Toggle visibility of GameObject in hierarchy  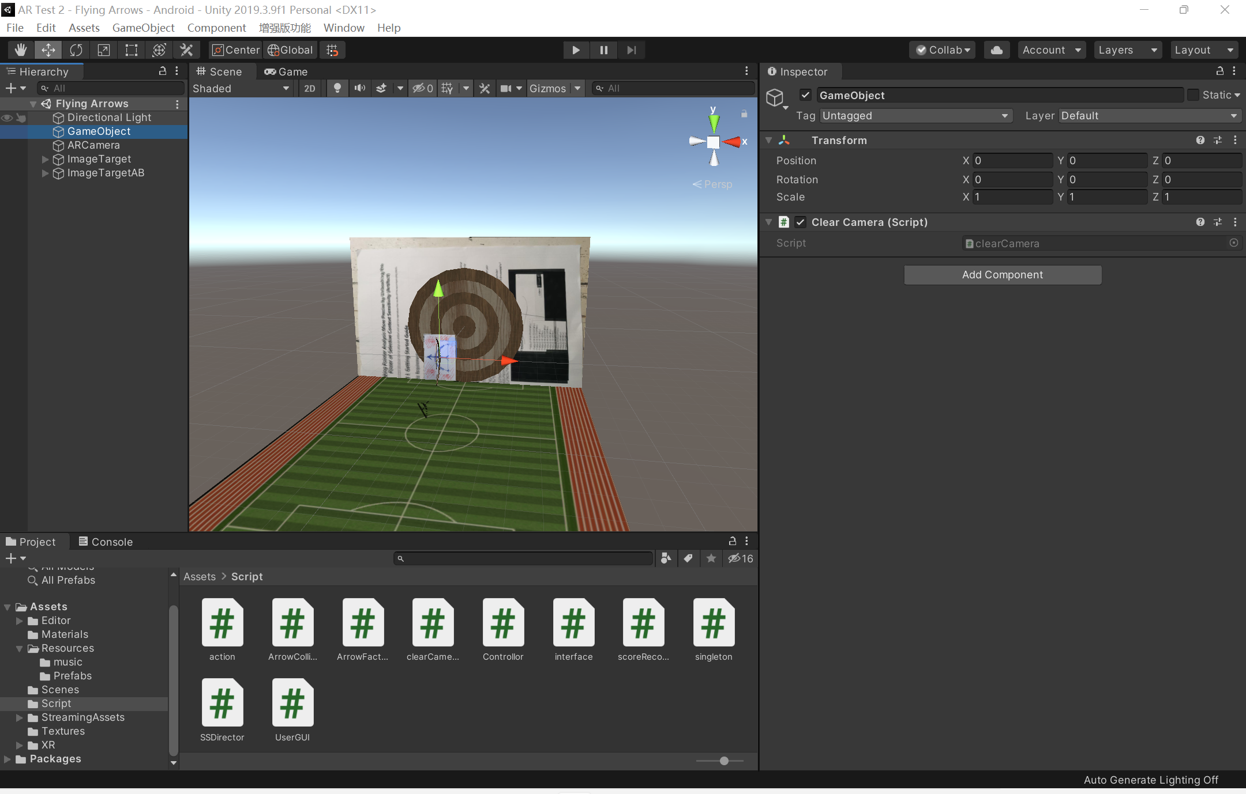[x=7, y=131]
